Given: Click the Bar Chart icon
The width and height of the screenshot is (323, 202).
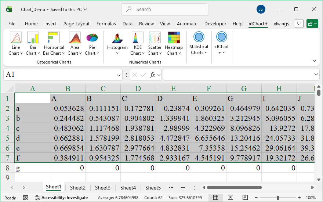Looking at the screenshot, I should [33, 38].
